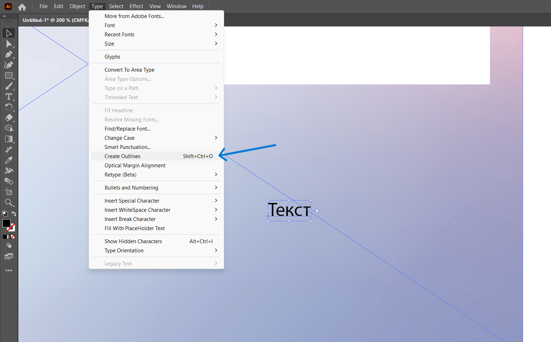The height and width of the screenshot is (342, 551).
Task: Choose Smart Punctuation
Action: click(156, 147)
